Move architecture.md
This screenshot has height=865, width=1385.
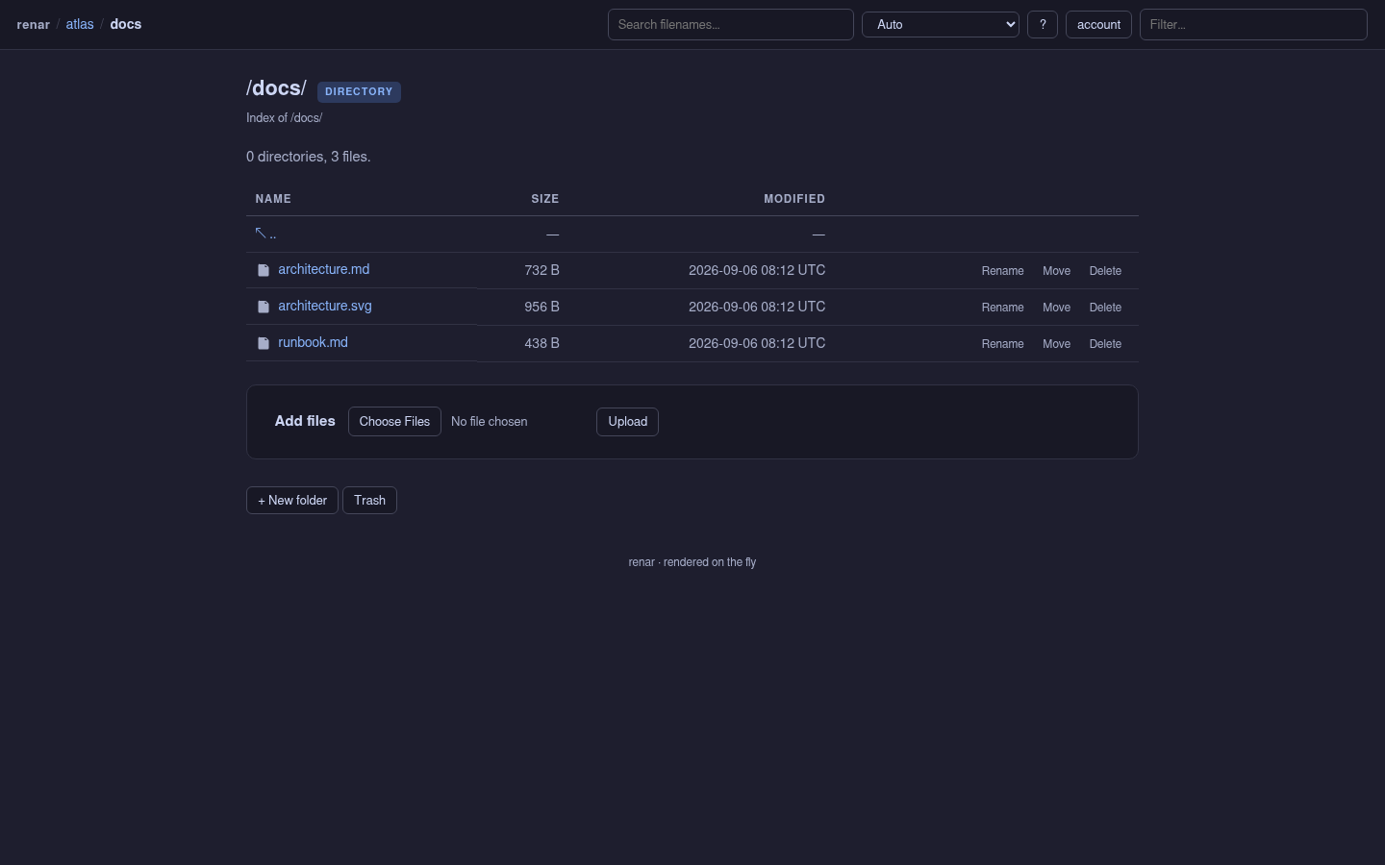(x=1056, y=271)
